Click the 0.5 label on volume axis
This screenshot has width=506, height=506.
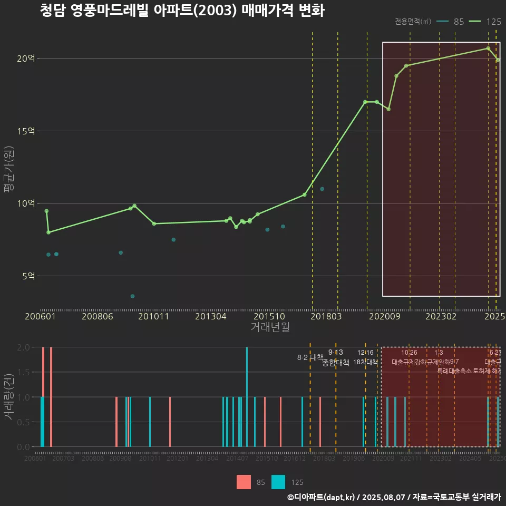(x=23, y=422)
